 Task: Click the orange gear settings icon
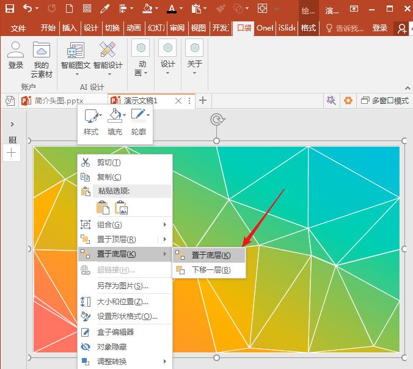348,101
